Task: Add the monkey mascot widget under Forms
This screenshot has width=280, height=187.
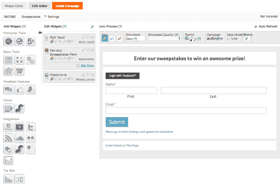Action: click(x=19, y=109)
